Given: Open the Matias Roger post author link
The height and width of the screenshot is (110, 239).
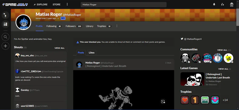Looking at the screenshot, I should pos(92,63).
